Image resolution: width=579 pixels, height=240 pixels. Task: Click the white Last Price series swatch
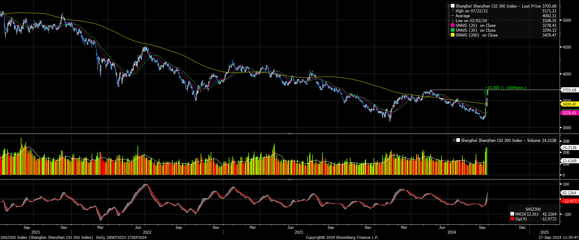pos(453,6)
